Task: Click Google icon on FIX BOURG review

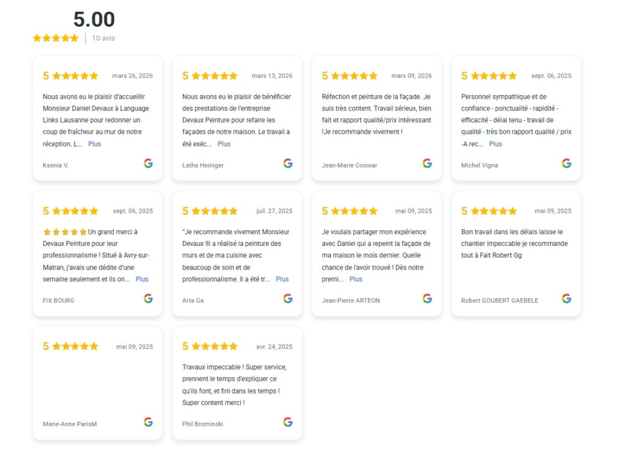Action: click(x=148, y=298)
